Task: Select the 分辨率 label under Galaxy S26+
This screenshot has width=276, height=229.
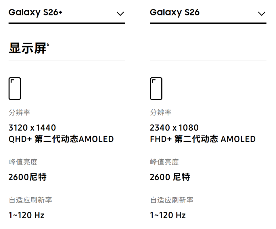Action: (x=19, y=112)
